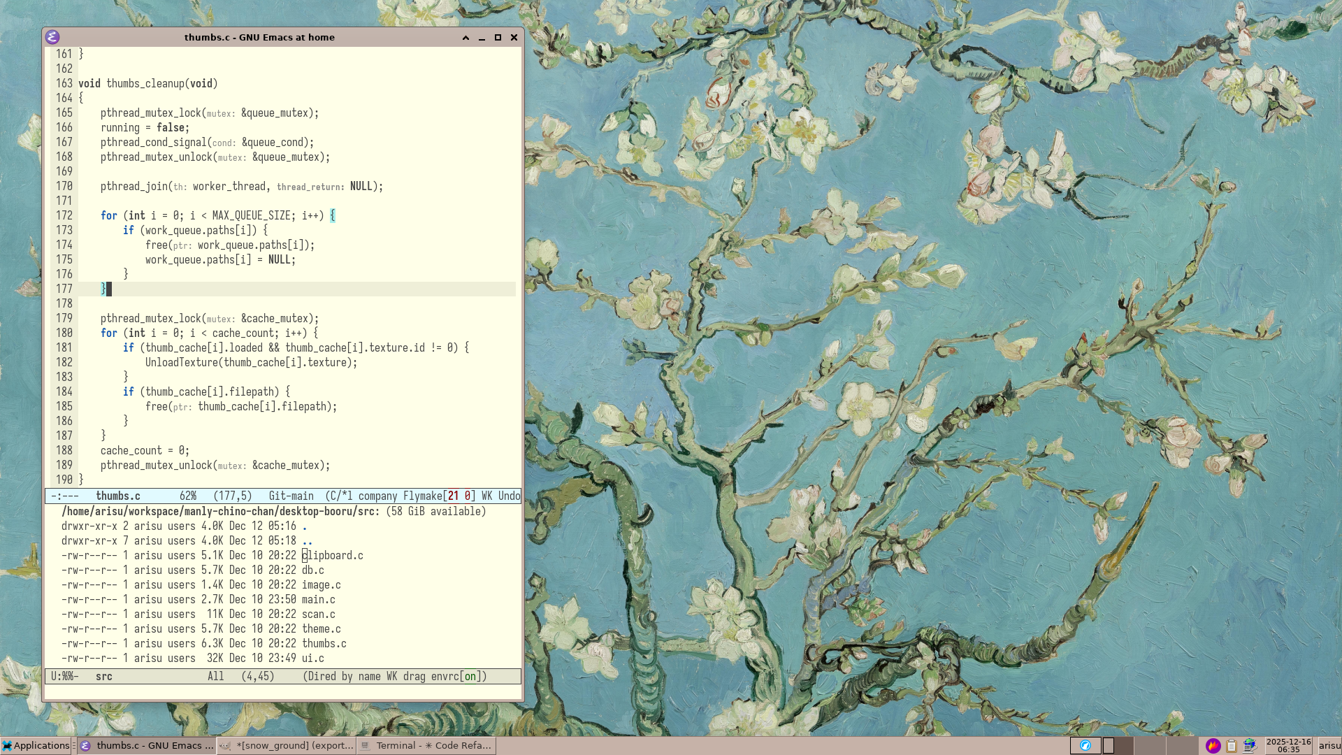The height and width of the screenshot is (755, 1342).
Task: Open parent directory '..' entry in dired
Action: pos(308,541)
